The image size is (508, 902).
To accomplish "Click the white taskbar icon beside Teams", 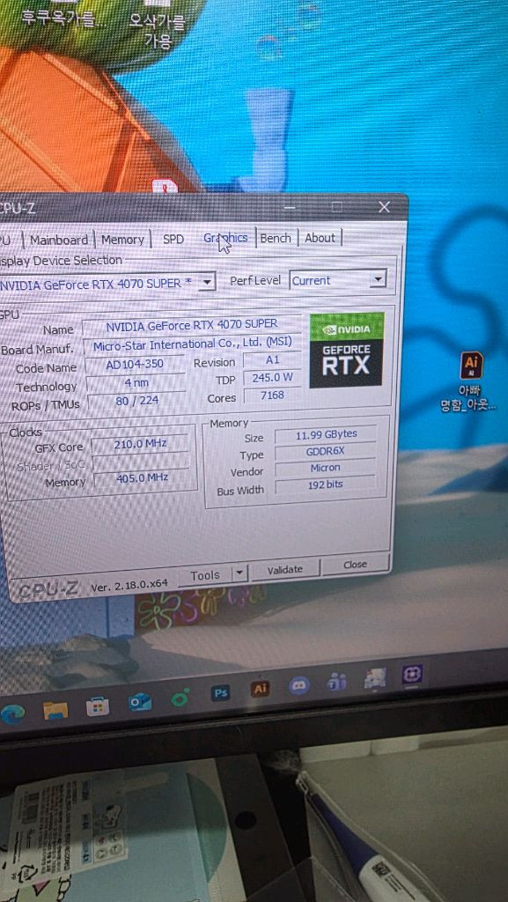I will (375, 678).
